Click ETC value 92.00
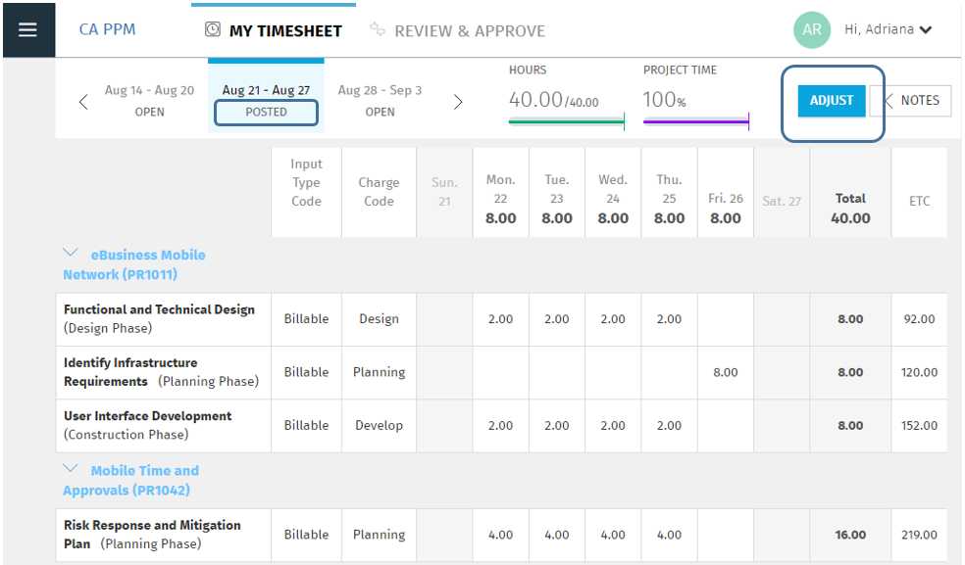Viewport: 965px width, 565px height. (920, 319)
